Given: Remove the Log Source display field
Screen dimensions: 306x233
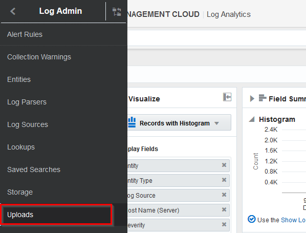Looking at the screenshot, I should click(x=224, y=195).
